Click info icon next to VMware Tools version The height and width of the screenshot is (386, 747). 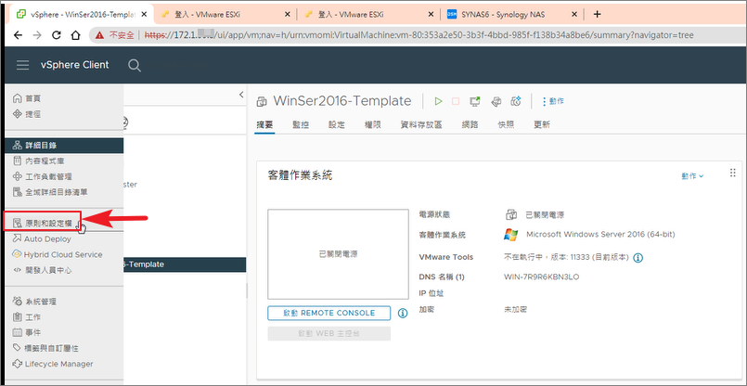(x=638, y=257)
